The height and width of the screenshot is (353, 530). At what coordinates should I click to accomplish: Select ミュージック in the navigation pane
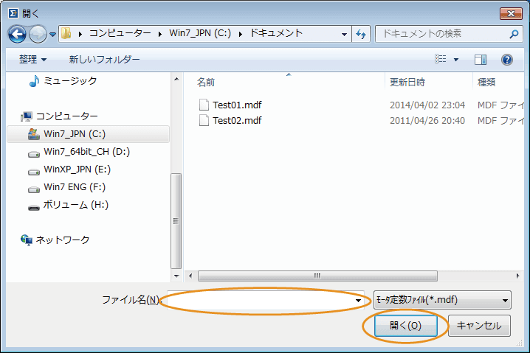[70, 80]
